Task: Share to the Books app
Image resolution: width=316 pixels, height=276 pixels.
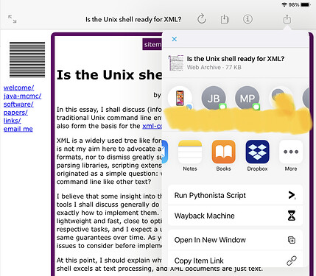Action: [223, 155]
